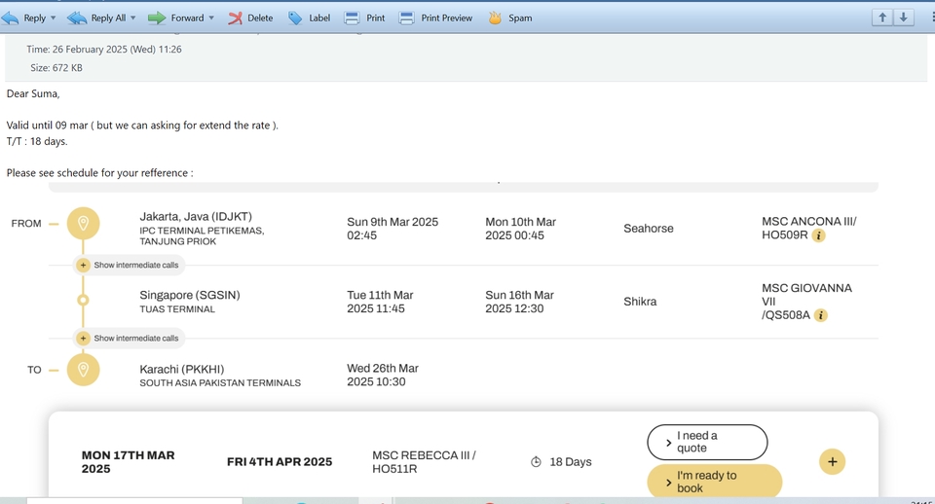Image resolution: width=935 pixels, height=504 pixels.
Task: Open the Forward dropdown arrow
Action: [x=211, y=18]
